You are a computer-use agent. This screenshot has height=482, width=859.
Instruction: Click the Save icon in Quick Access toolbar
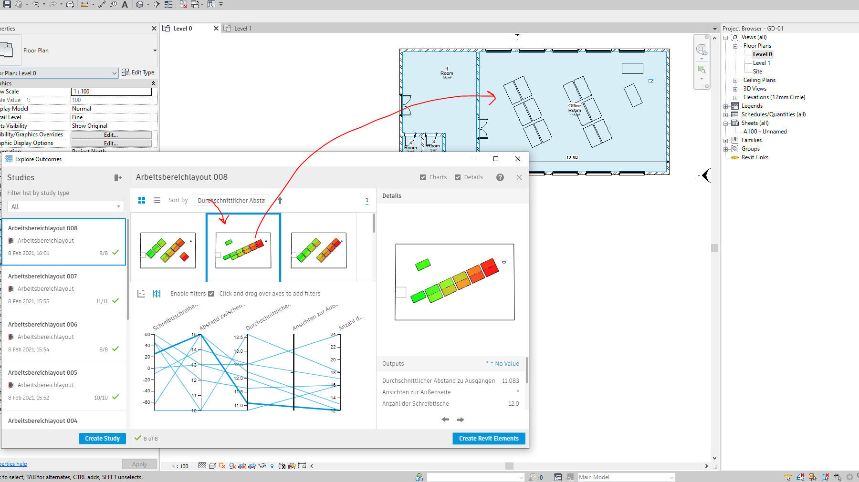pos(7,5)
